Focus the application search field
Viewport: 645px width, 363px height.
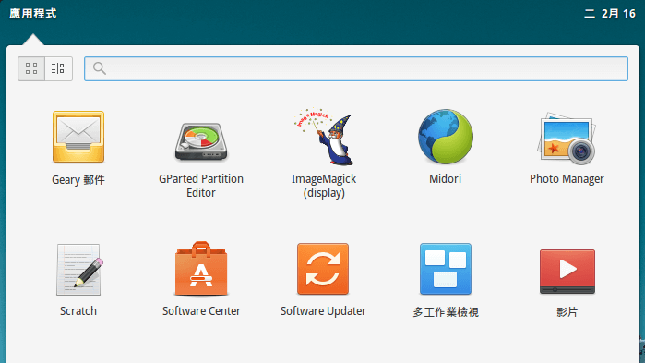[x=356, y=68]
